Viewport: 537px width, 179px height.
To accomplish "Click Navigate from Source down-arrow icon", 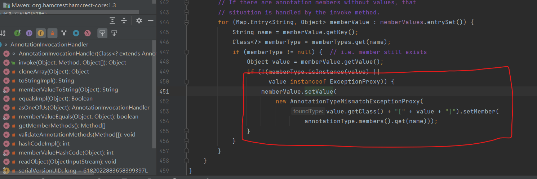I will click(x=114, y=33).
